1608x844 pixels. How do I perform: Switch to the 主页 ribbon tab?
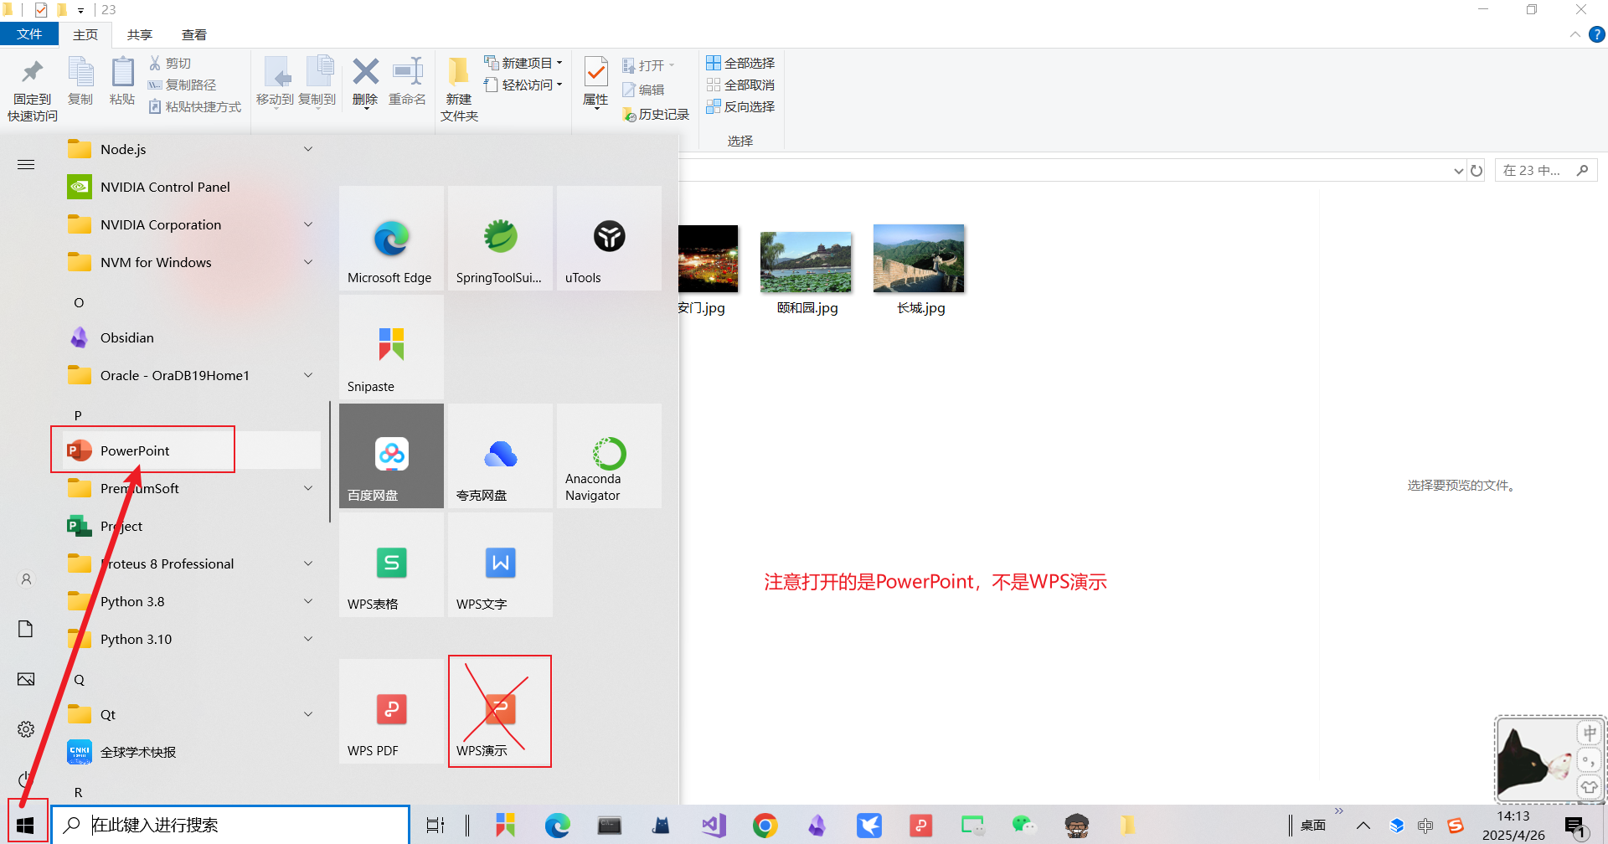click(x=85, y=34)
